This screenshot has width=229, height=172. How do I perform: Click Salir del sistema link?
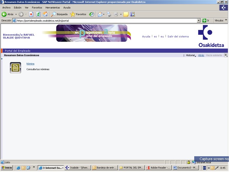pos(178,36)
